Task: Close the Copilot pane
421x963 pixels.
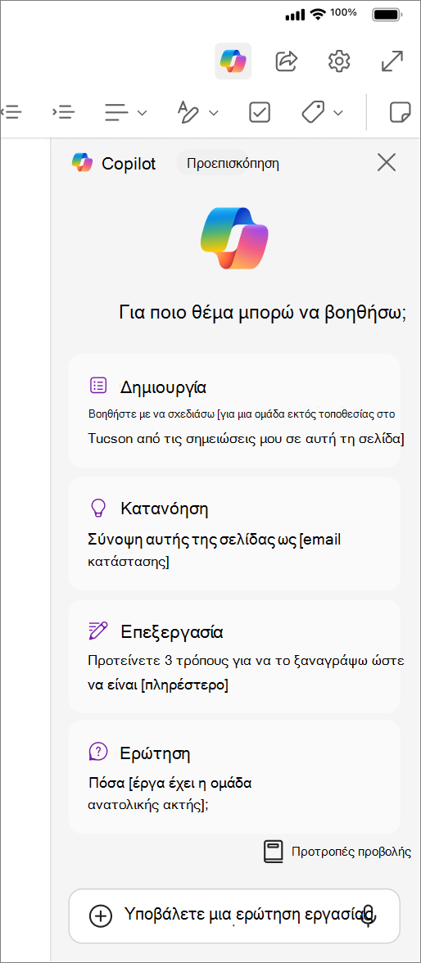Action: point(387,163)
